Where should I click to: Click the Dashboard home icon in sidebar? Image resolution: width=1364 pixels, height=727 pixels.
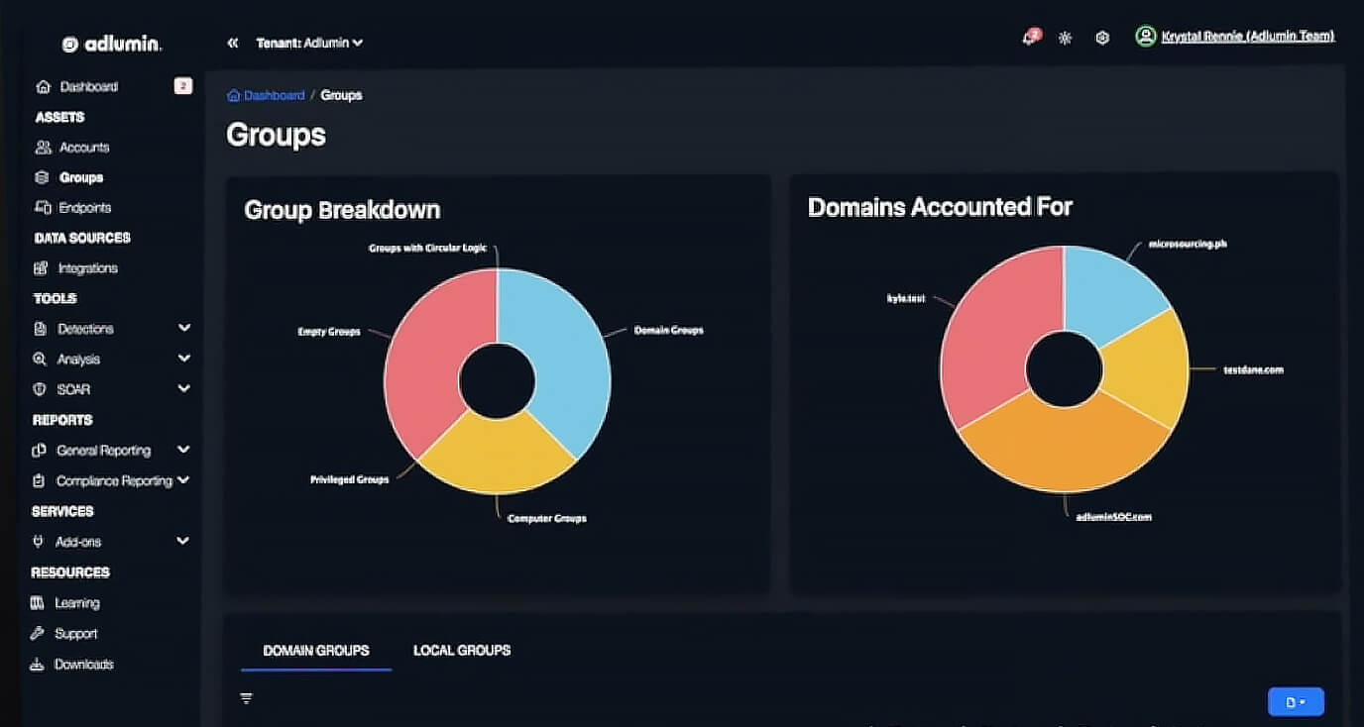point(43,87)
